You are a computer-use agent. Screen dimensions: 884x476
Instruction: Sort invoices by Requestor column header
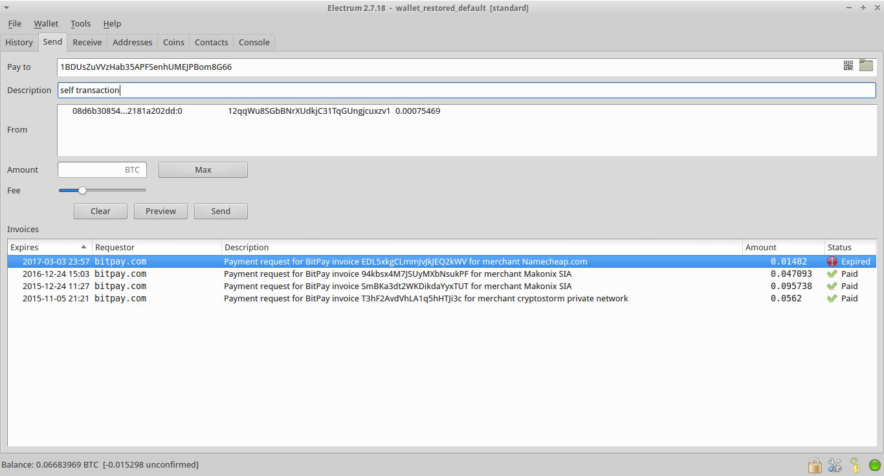[x=157, y=248]
